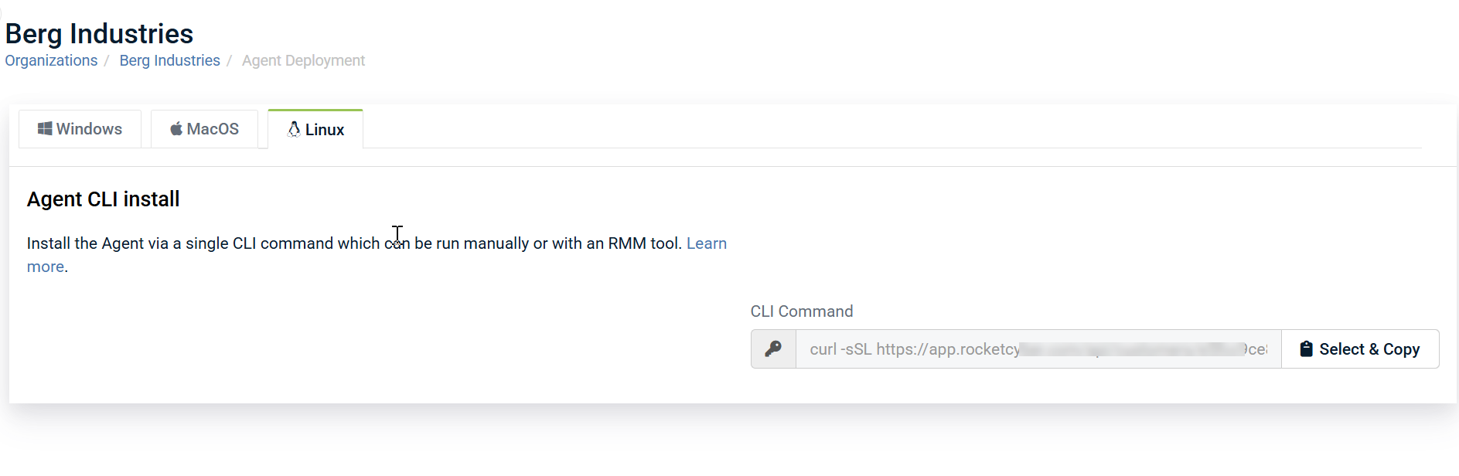This screenshot has height=476, width=1459.
Task: Click the Agent Deployment breadcrumb
Action: 303,60
